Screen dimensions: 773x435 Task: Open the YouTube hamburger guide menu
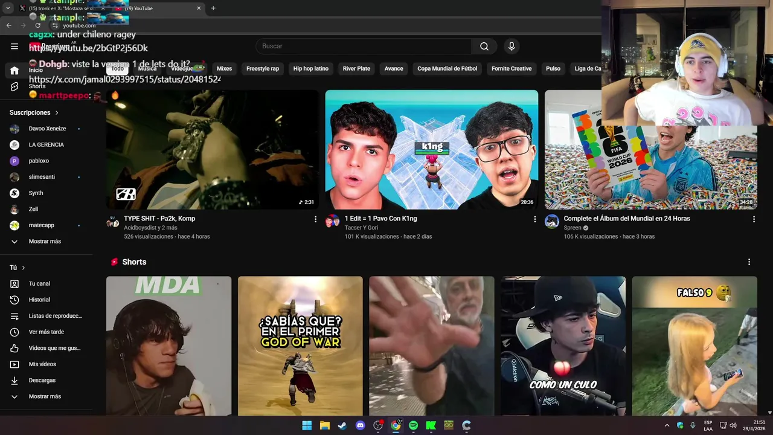[14, 47]
